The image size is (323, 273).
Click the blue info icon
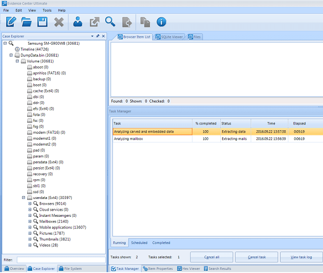pyautogui.click(x=161, y=22)
